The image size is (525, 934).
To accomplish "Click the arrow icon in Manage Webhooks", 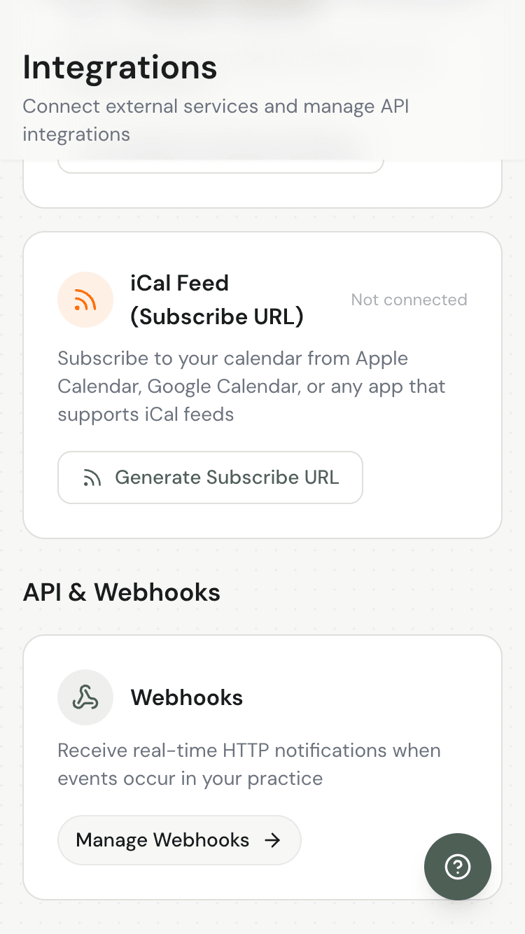I will click(274, 840).
